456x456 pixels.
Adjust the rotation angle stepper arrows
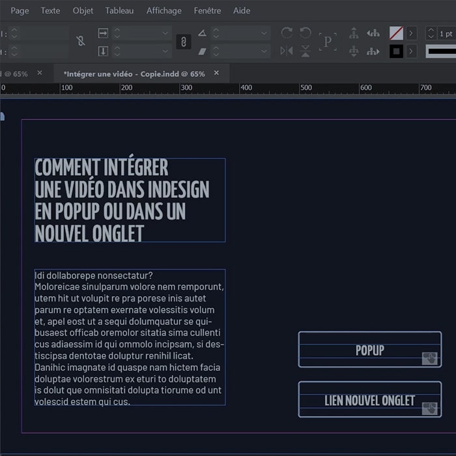click(216, 33)
